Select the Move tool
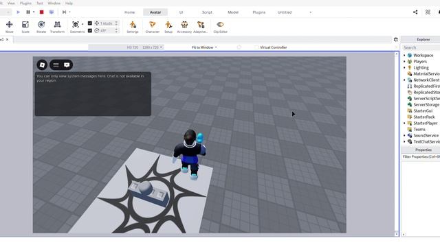The height and width of the screenshot is (247, 440). click(9, 27)
